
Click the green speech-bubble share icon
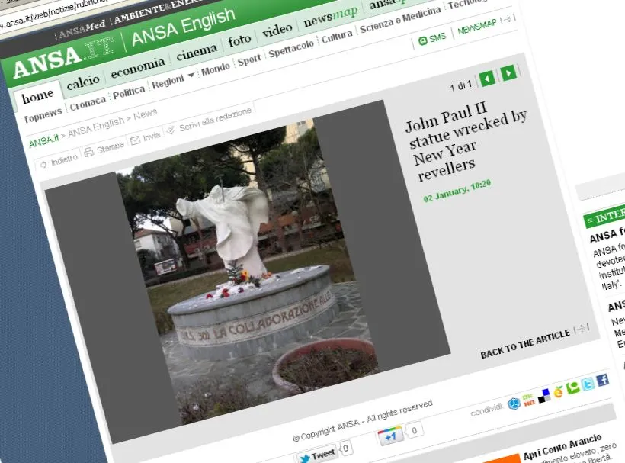point(573,388)
